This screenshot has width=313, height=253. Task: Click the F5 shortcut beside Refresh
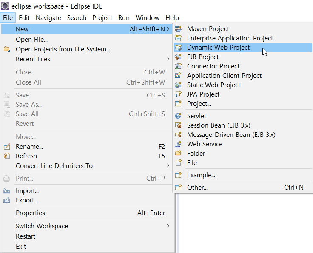click(162, 156)
